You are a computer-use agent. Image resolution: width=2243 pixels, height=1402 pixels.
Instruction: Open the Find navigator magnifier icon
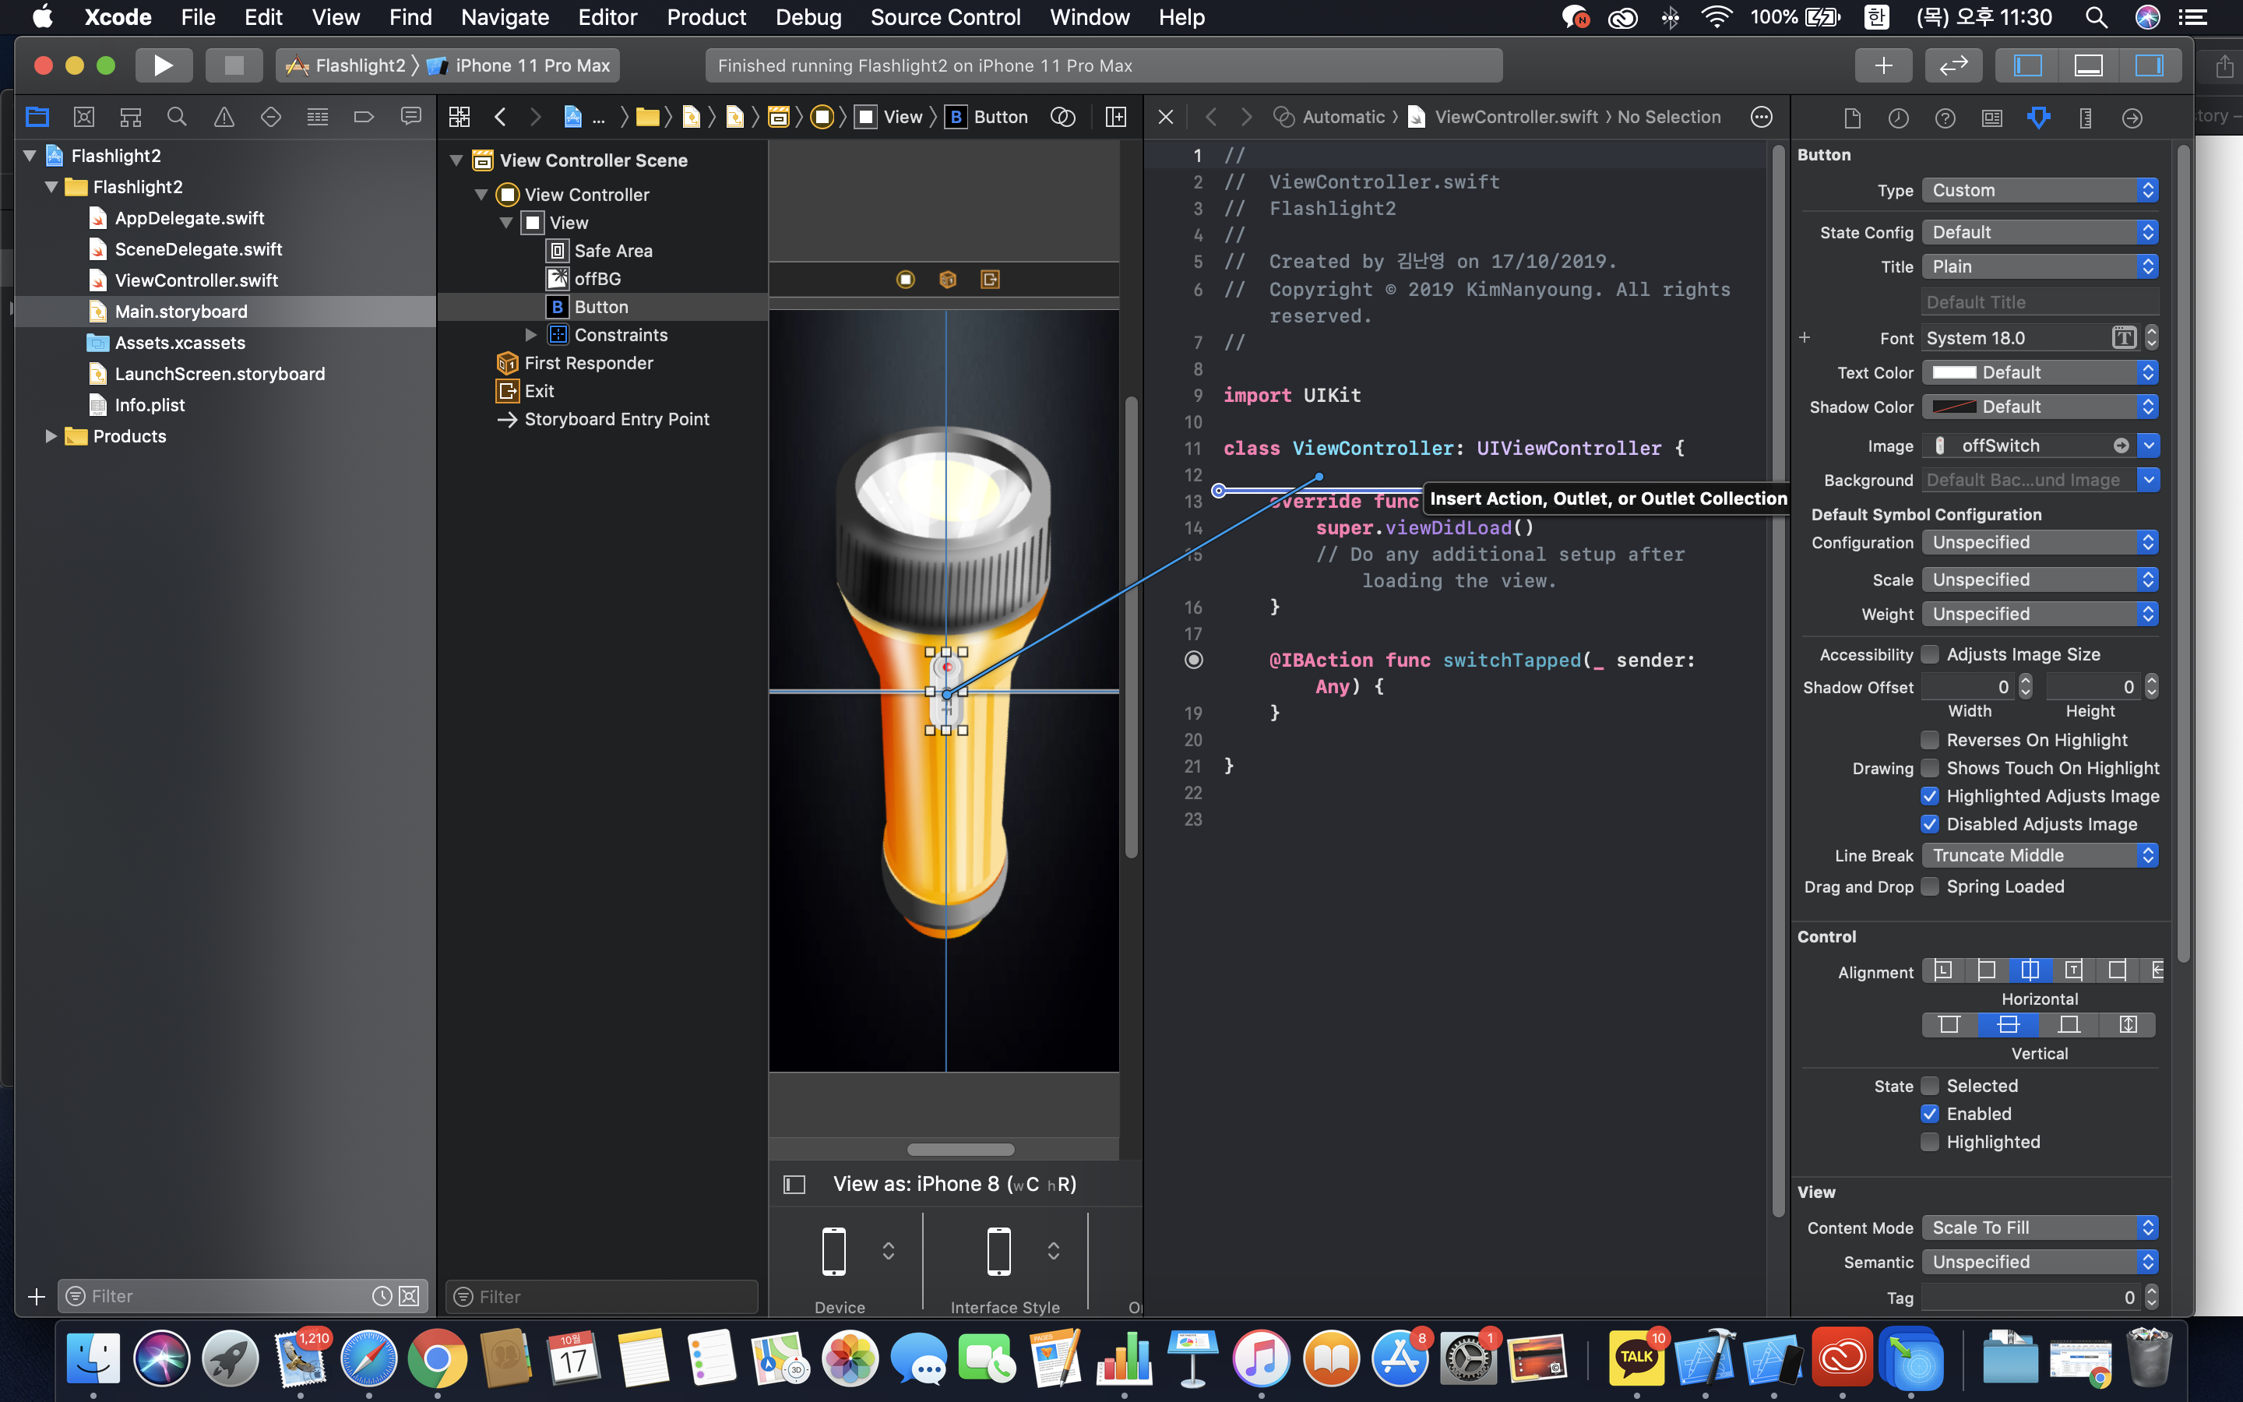coord(176,117)
